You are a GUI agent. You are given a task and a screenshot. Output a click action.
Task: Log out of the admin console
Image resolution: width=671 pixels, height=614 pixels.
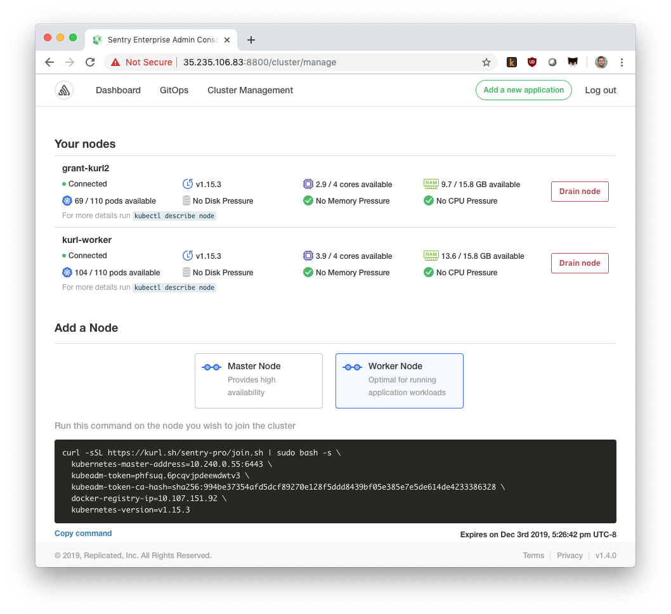601,90
